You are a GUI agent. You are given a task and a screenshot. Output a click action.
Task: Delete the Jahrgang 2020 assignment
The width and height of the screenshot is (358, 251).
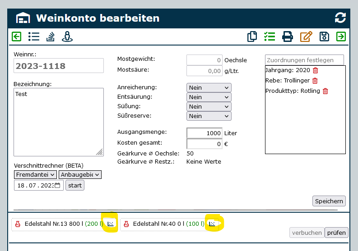click(x=316, y=70)
